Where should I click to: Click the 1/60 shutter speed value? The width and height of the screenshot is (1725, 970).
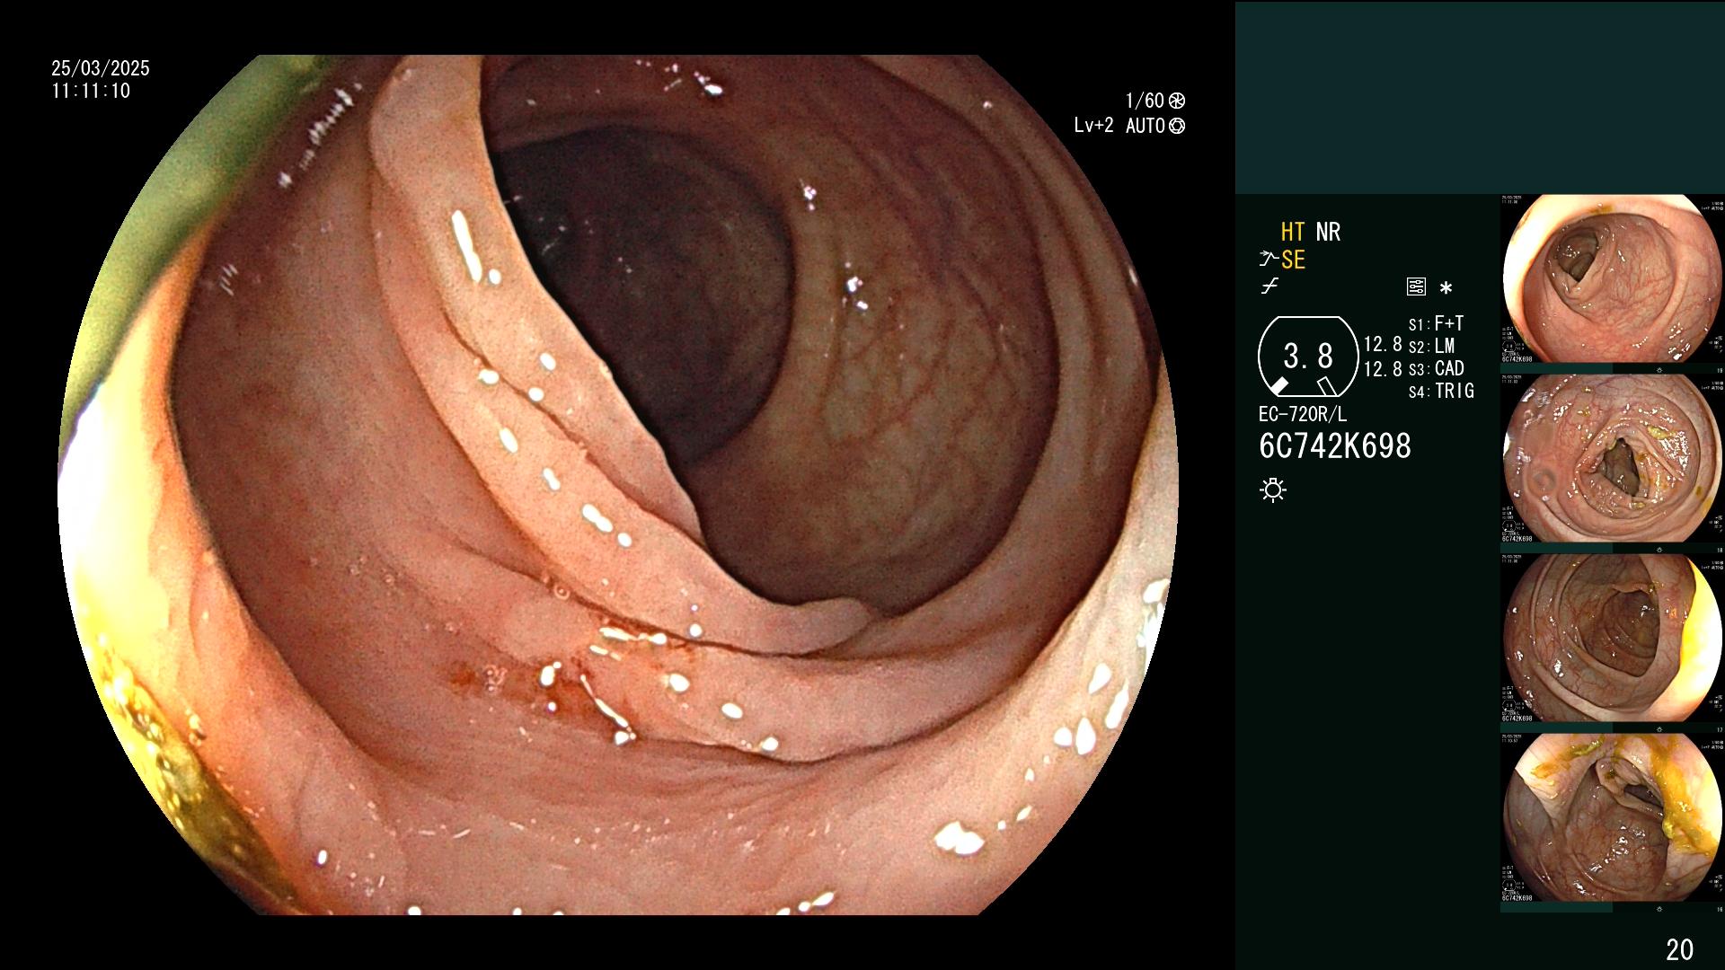pos(1145,101)
